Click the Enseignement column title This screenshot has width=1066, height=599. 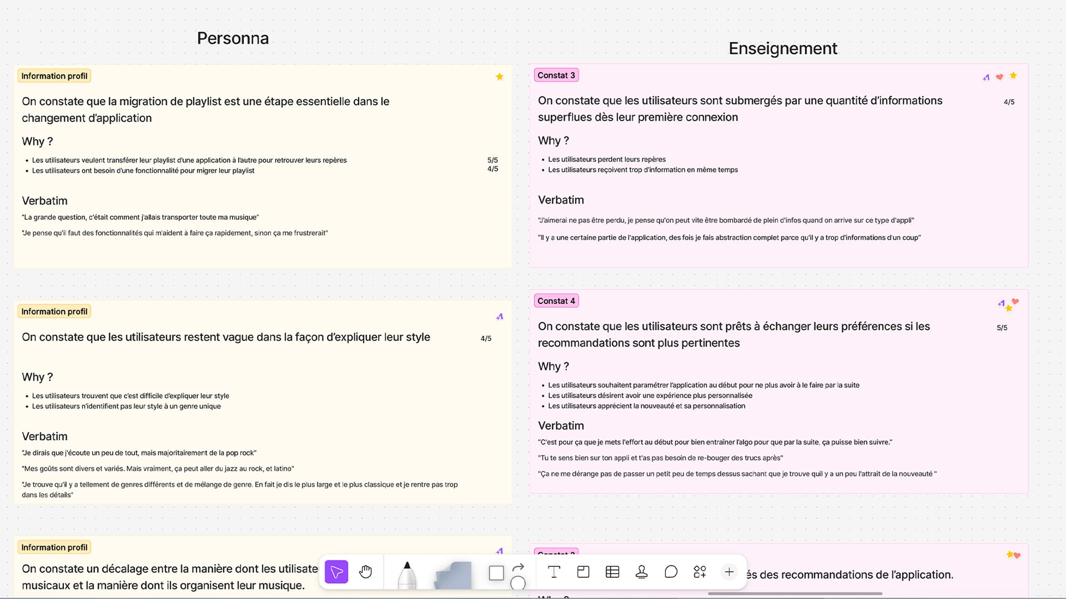click(x=783, y=48)
